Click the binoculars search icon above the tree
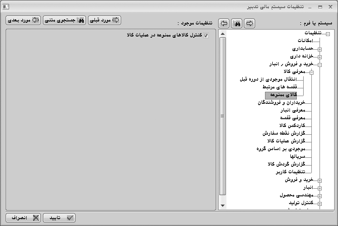 pyautogui.click(x=237, y=23)
